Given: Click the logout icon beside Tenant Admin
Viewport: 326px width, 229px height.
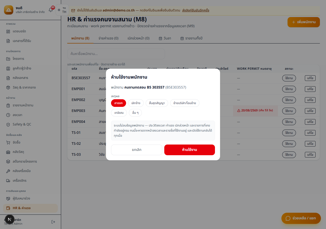Looking at the screenshot, I should pos(53,222).
